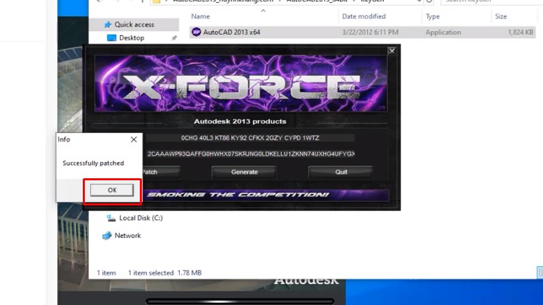Sort files by Size column
The height and width of the screenshot is (305, 543).
coord(501,16)
